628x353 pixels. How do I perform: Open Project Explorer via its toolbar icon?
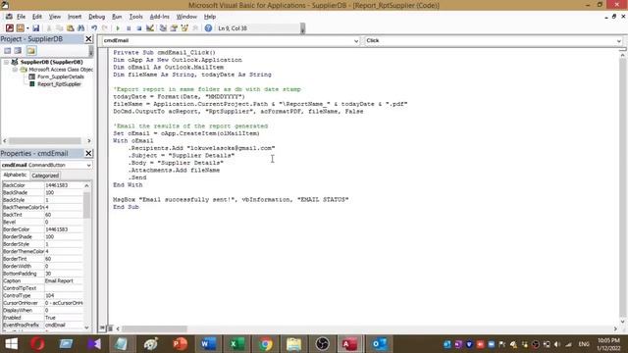tap(163, 28)
